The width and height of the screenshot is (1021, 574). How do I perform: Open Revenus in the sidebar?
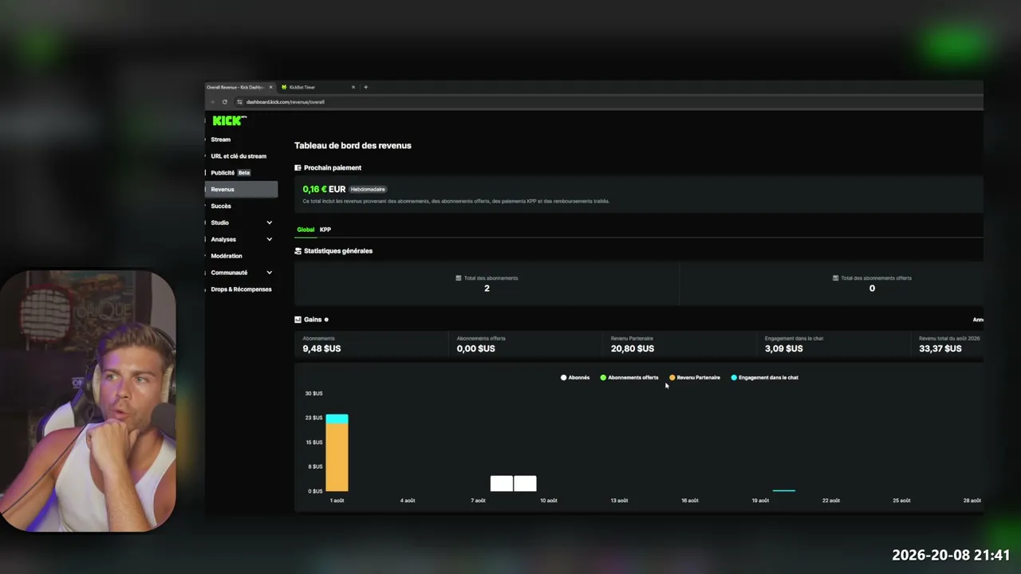pyautogui.click(x=242, y=190)
